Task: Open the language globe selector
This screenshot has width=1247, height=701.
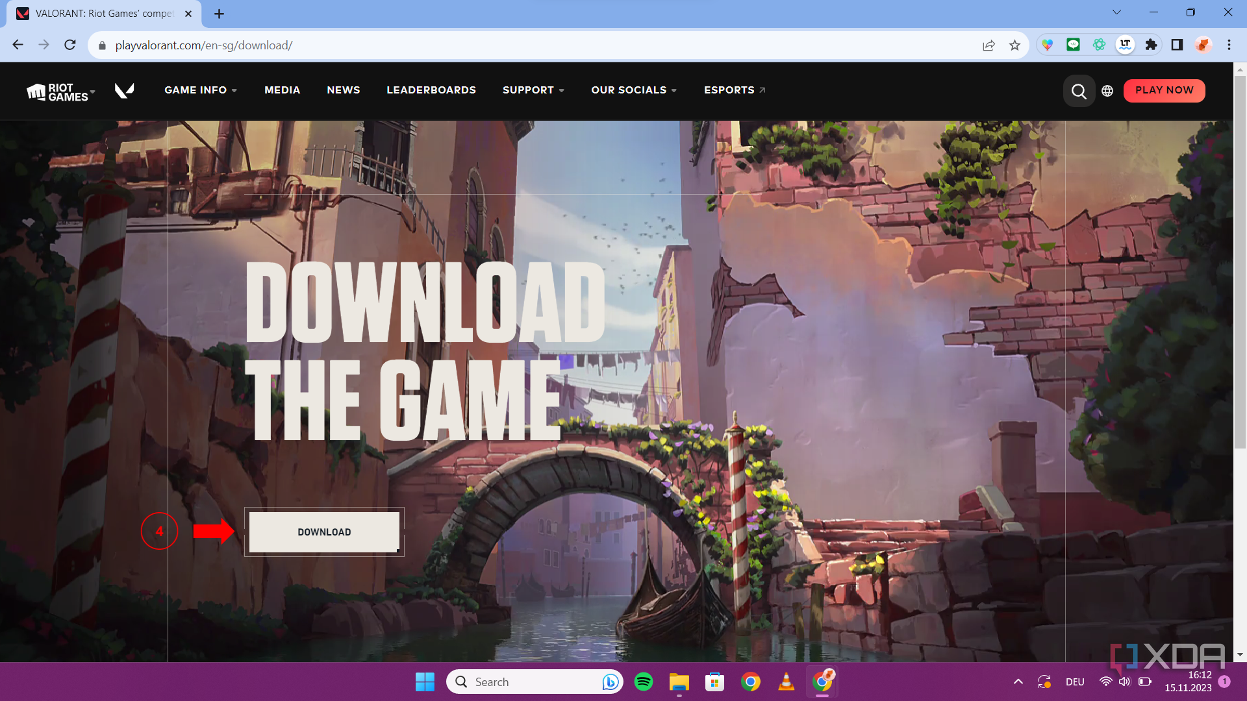Action: point(1107,91)
